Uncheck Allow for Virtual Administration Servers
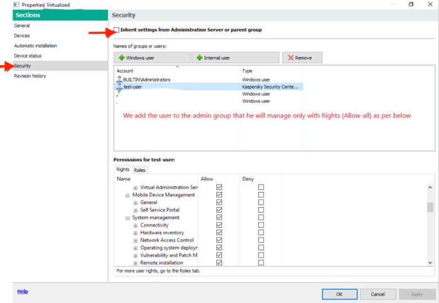The width and height of the screenshot is (439, 303). (219, 187)
